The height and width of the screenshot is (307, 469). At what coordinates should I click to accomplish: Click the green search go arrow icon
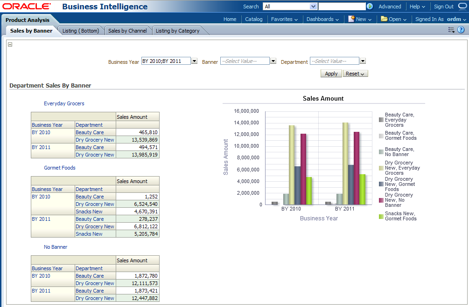point(370,7)
